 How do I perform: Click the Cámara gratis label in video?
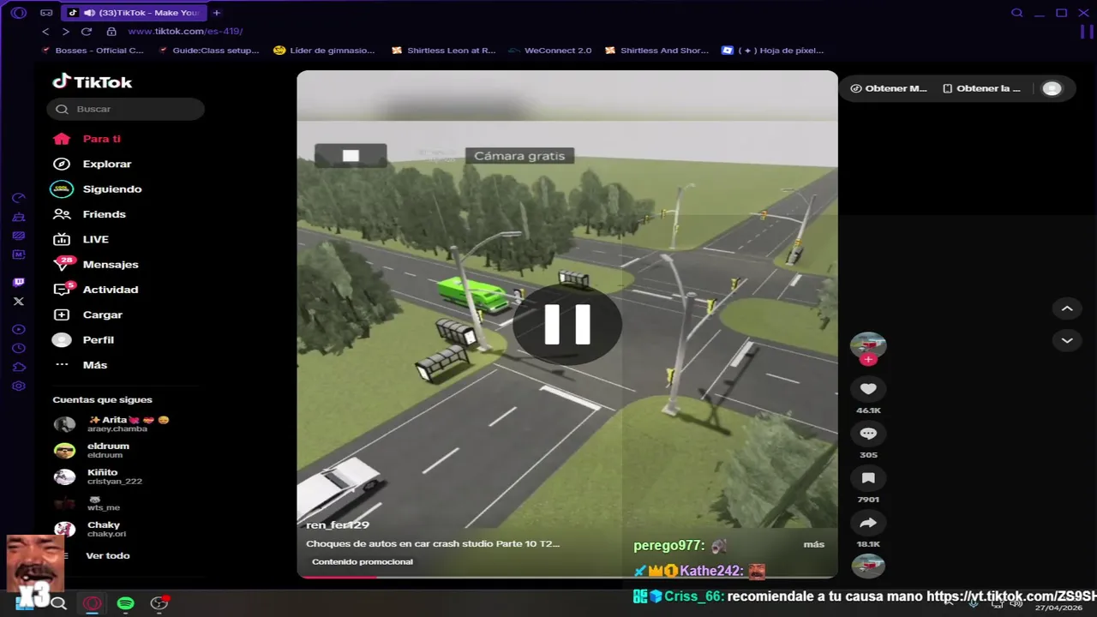click(519, 156)
